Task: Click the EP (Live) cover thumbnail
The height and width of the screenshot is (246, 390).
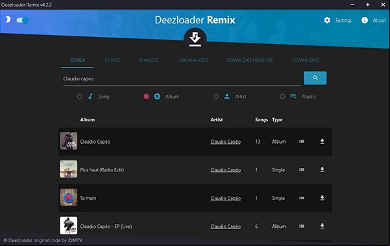Action: point(68,226)
